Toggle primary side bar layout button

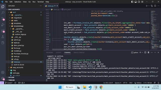point(132,2)
